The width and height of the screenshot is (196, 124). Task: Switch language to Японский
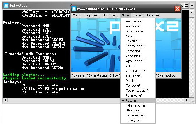(133, 76)
